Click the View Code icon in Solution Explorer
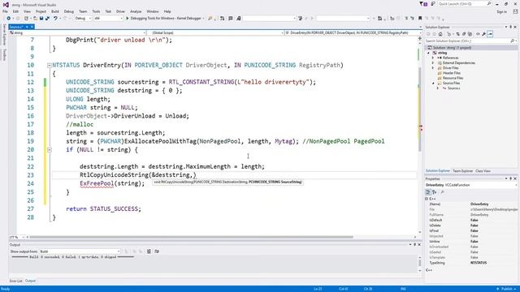The image size is (520, 292). (478, 34)
